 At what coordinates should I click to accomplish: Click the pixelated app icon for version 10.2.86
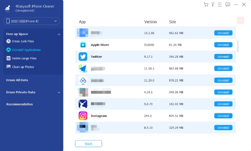(x=82, y=33)
